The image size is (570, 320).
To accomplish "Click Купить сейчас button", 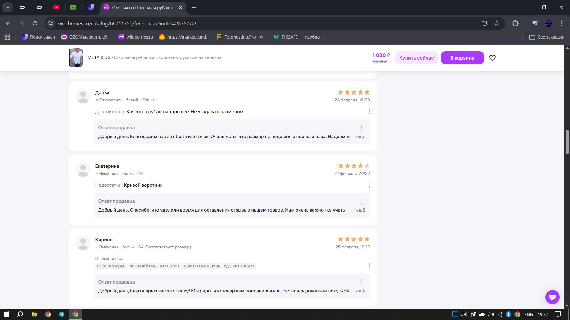I will click(x=416, y=58).
